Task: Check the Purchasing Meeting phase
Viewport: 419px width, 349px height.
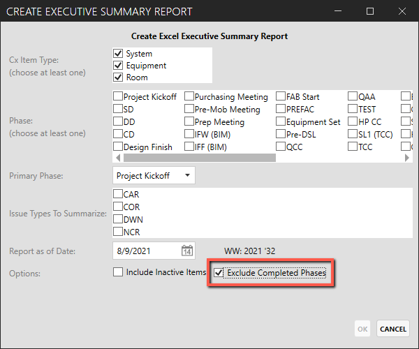Action: pos(189,97)
